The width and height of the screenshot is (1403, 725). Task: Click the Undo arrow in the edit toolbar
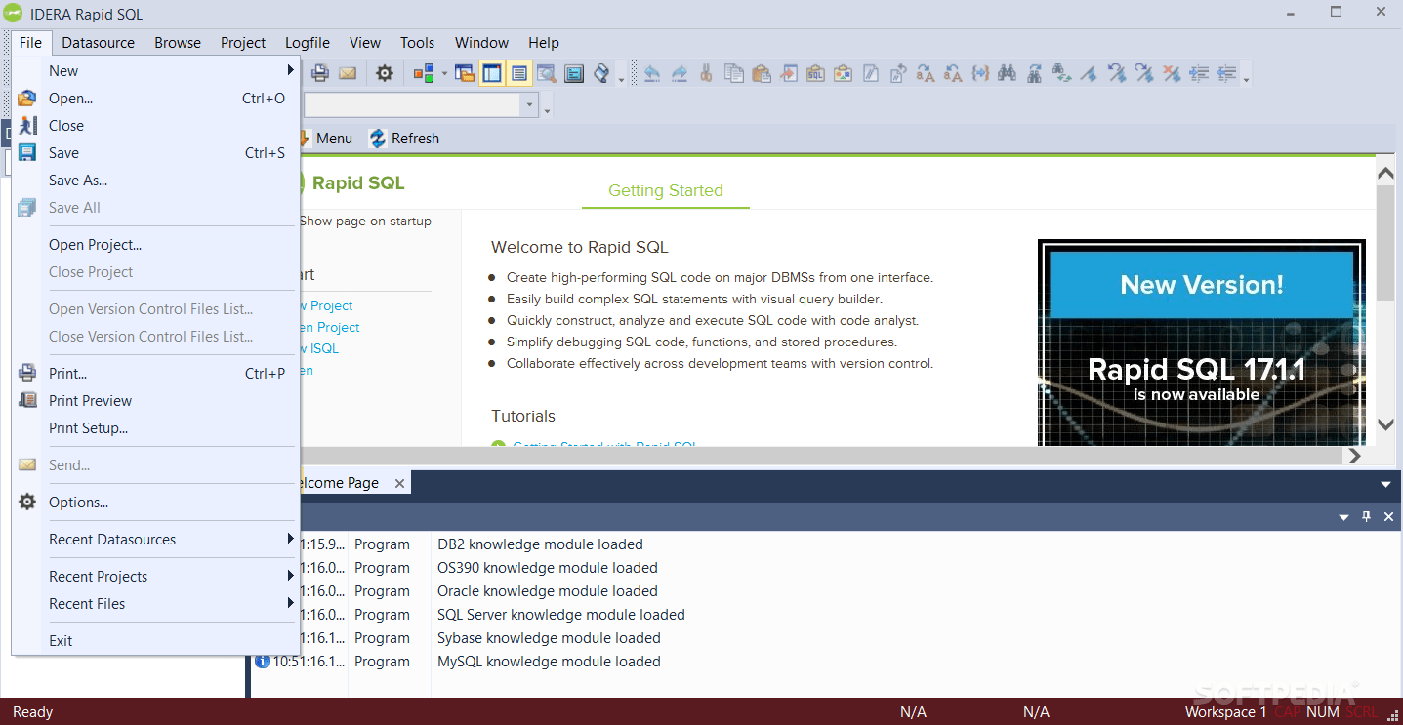652,73
